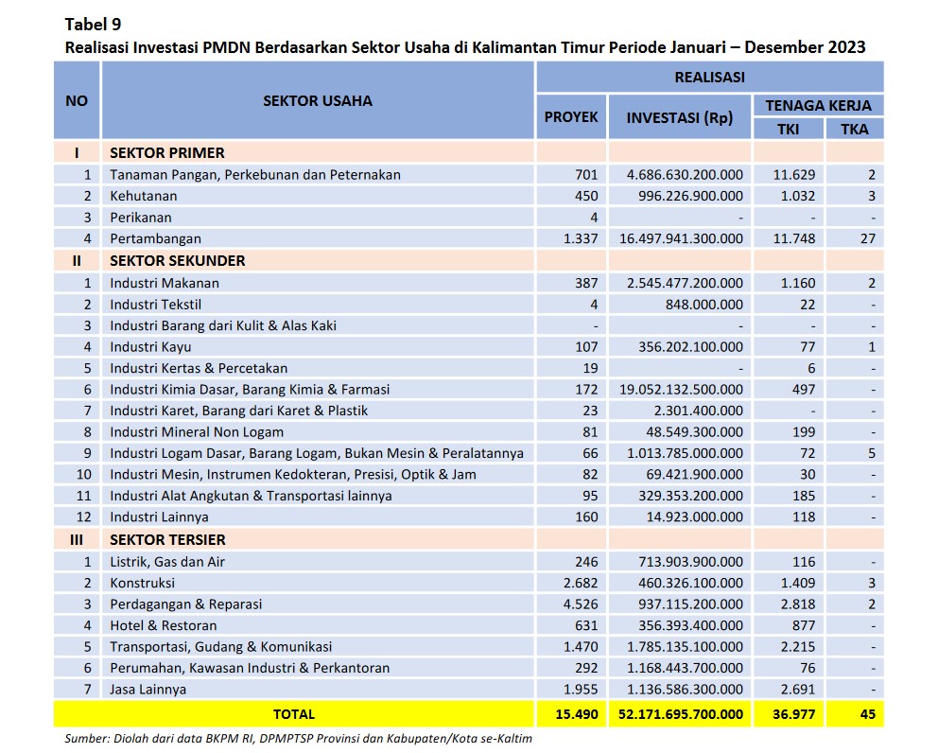
Task: Click Pertambangan TKA value 27
Action: point(868,238)
